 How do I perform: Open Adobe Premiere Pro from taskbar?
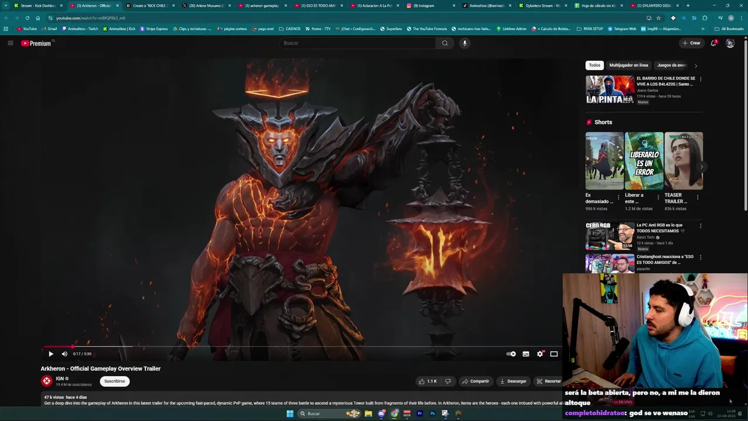click(420, 413)
